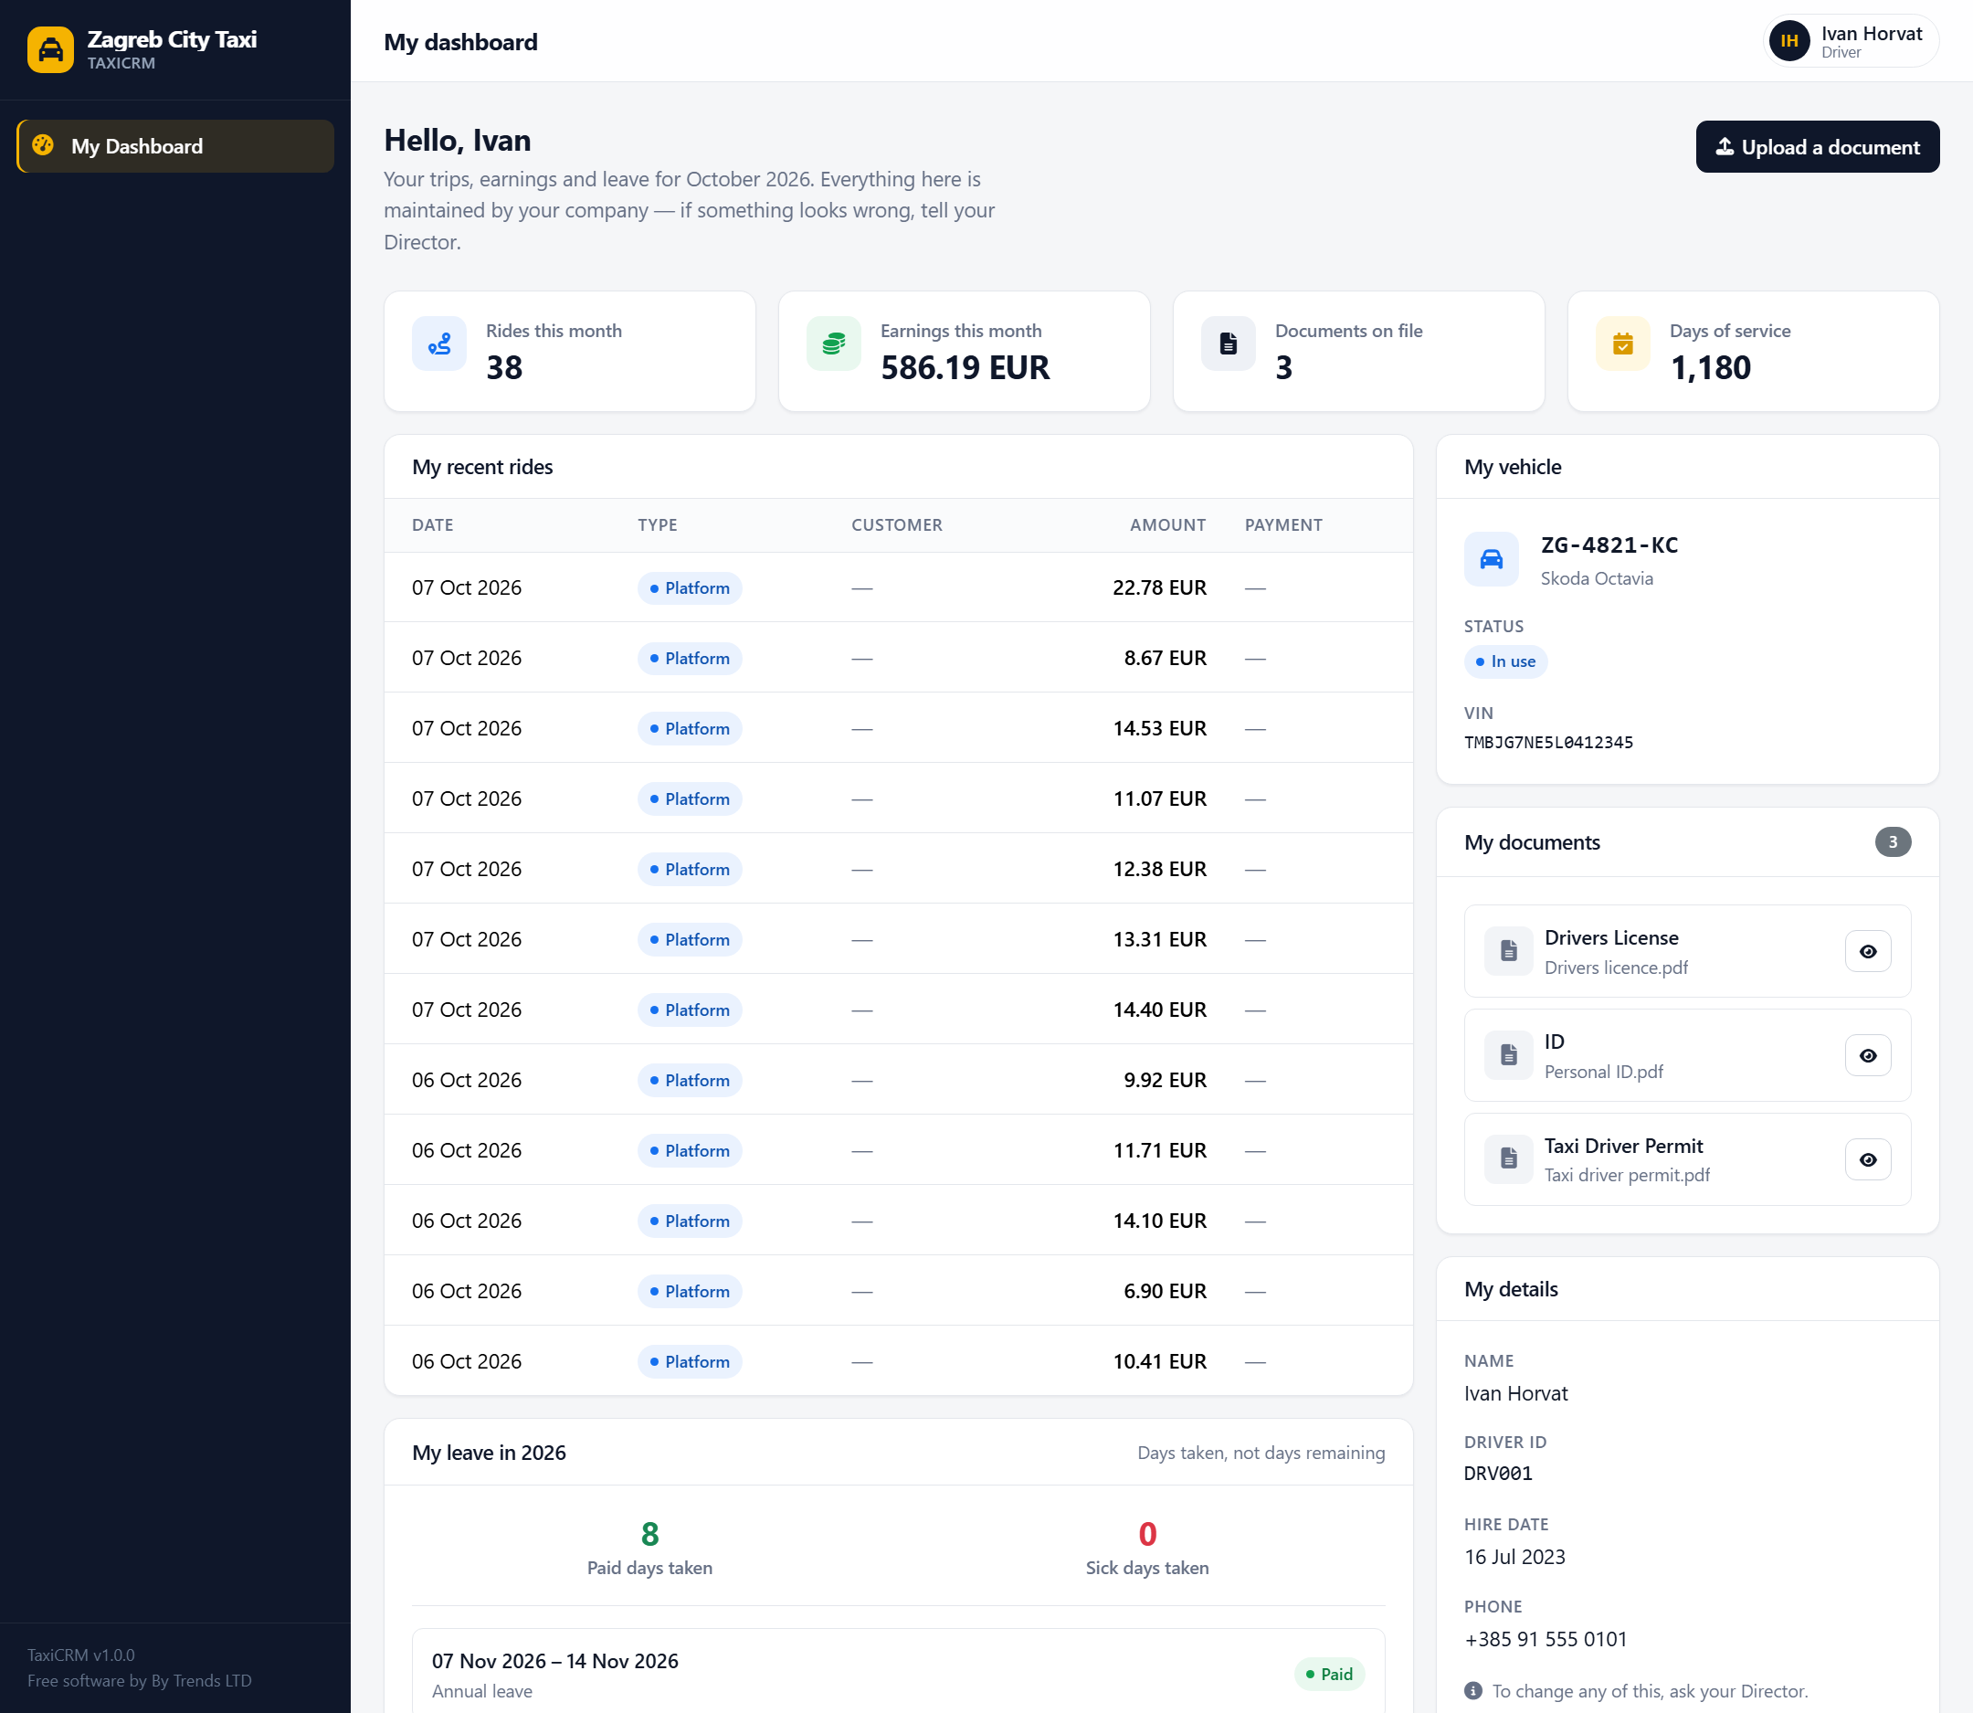Click the My Dashboard gauge icon in sidebar

pos(43,145)
